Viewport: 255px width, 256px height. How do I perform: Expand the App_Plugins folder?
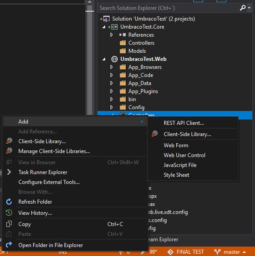pyautogui.click(x=111, y=91)
